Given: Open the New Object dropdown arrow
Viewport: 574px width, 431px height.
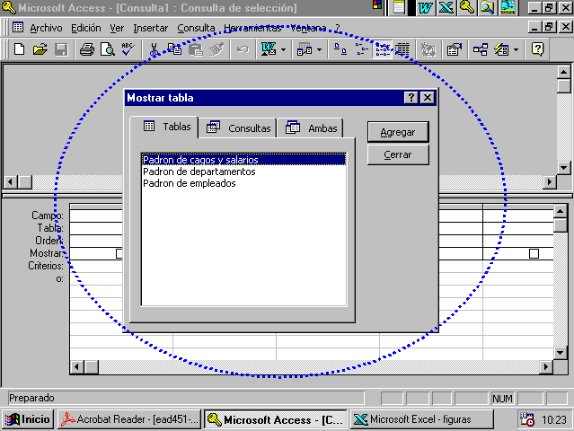Looking at the screenshot, I should click(x=319, y=49).
